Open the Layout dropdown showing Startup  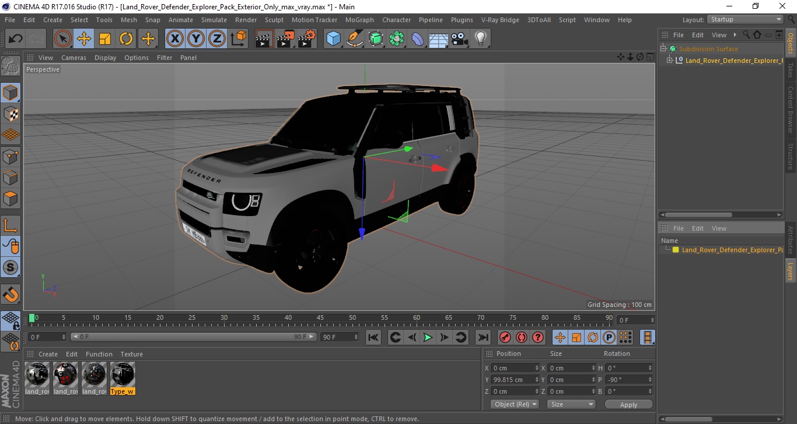point(745,19)
